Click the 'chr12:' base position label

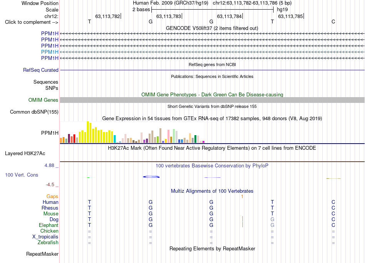pyautogui.click(x=51, y=16)
